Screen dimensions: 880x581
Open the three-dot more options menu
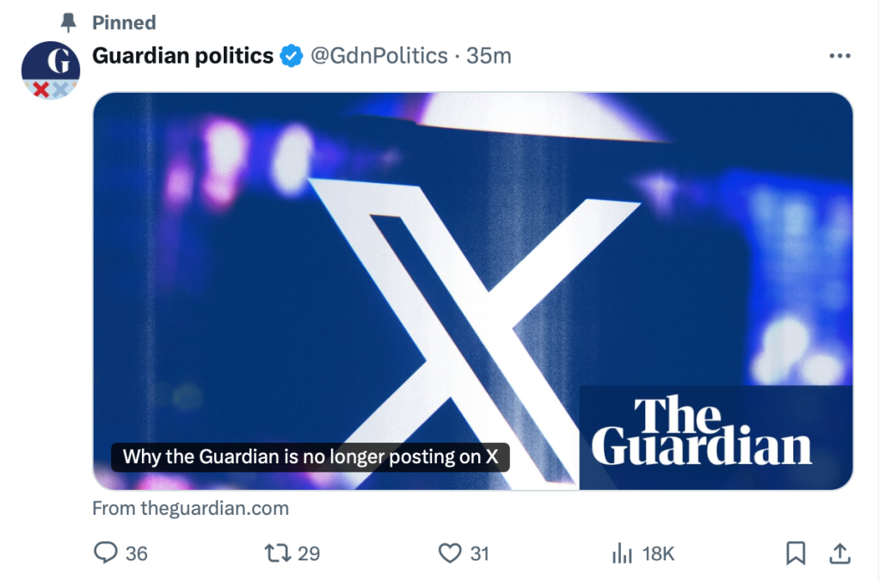coord(839,56)
